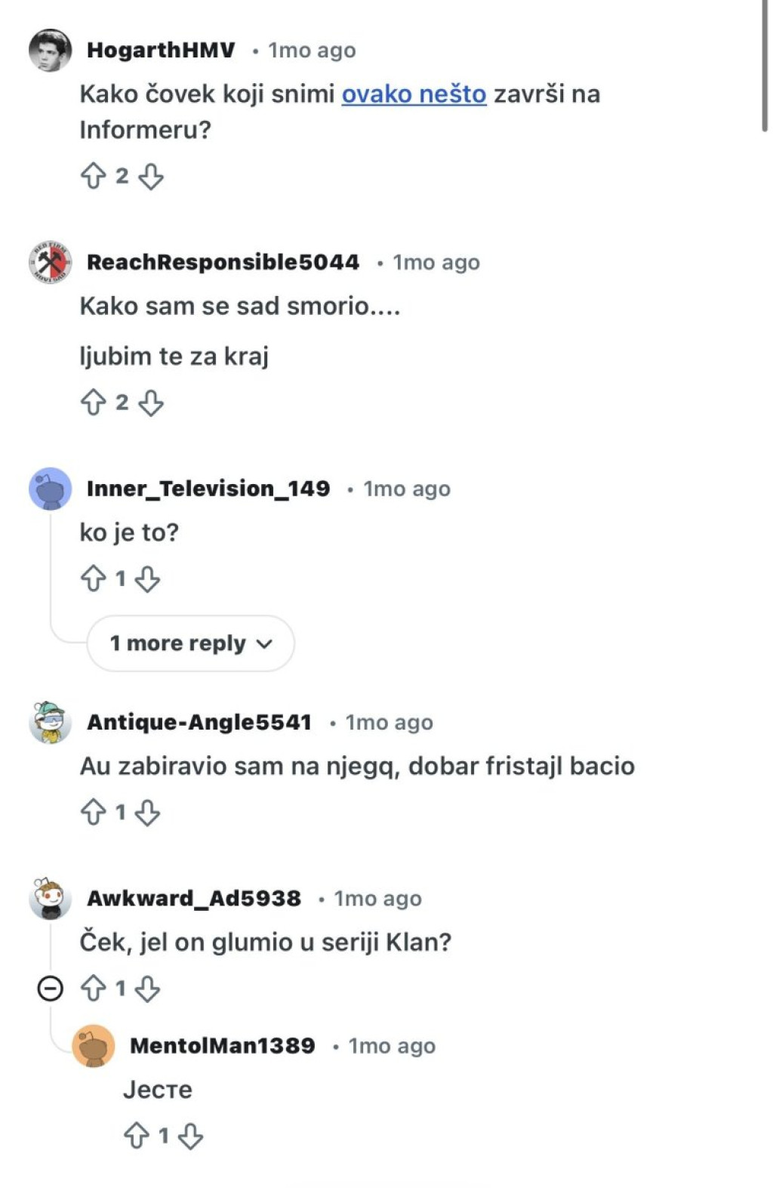Click ReachResponsible5044's avatar
Screen dimensions: 773x1188
(x=50, y=262)
